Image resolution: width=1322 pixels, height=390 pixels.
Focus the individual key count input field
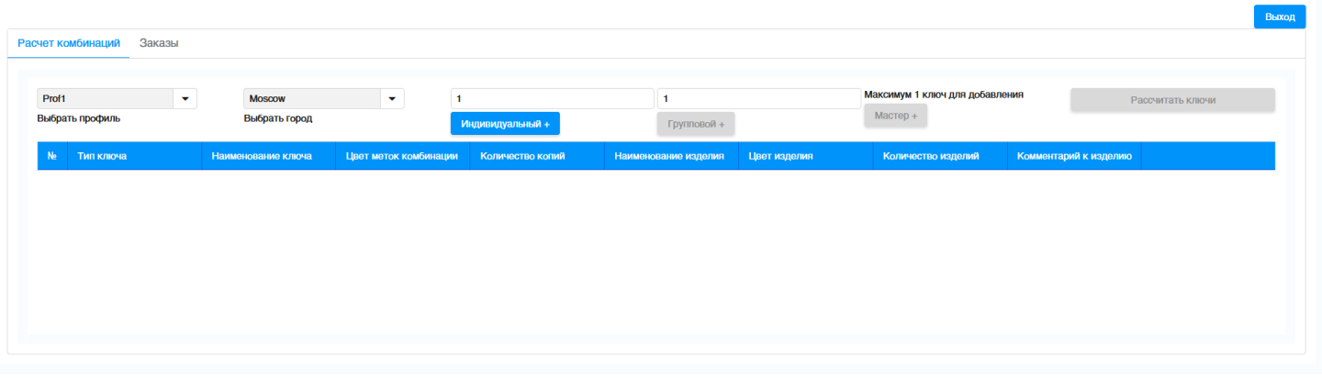point(551,99)
